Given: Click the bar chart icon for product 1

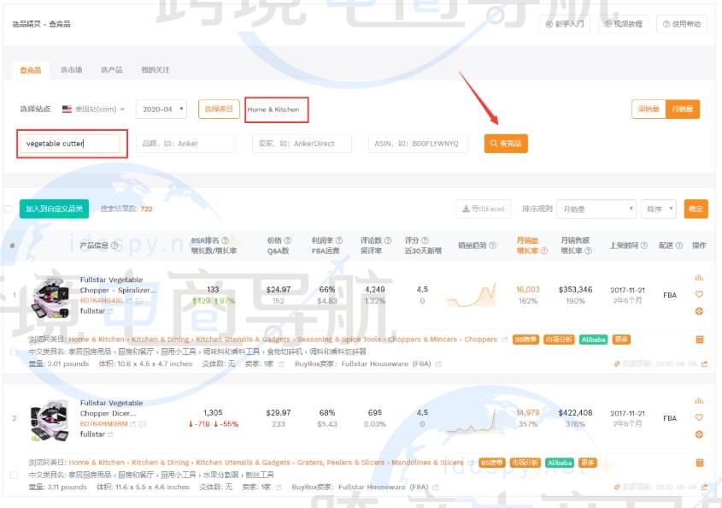Looking at the screenshot, I should 699,277.
